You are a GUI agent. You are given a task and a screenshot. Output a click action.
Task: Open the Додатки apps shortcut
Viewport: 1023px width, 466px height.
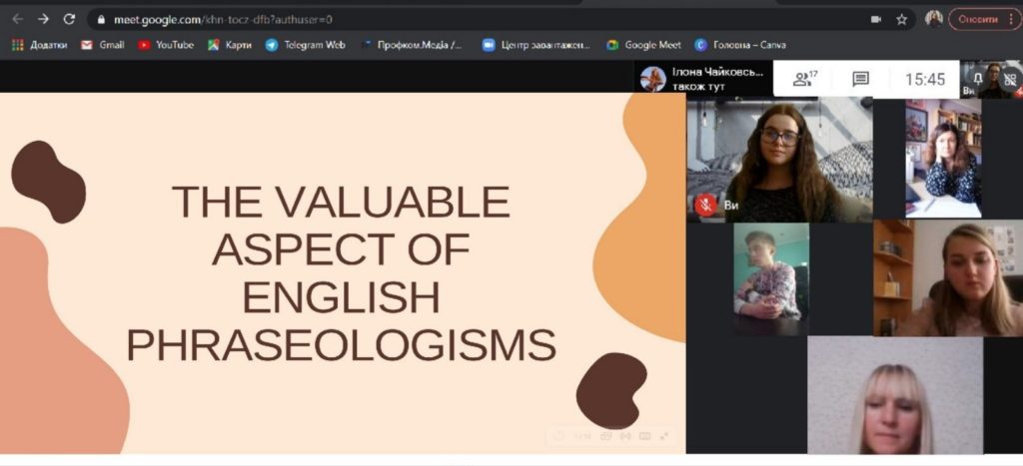40,45
